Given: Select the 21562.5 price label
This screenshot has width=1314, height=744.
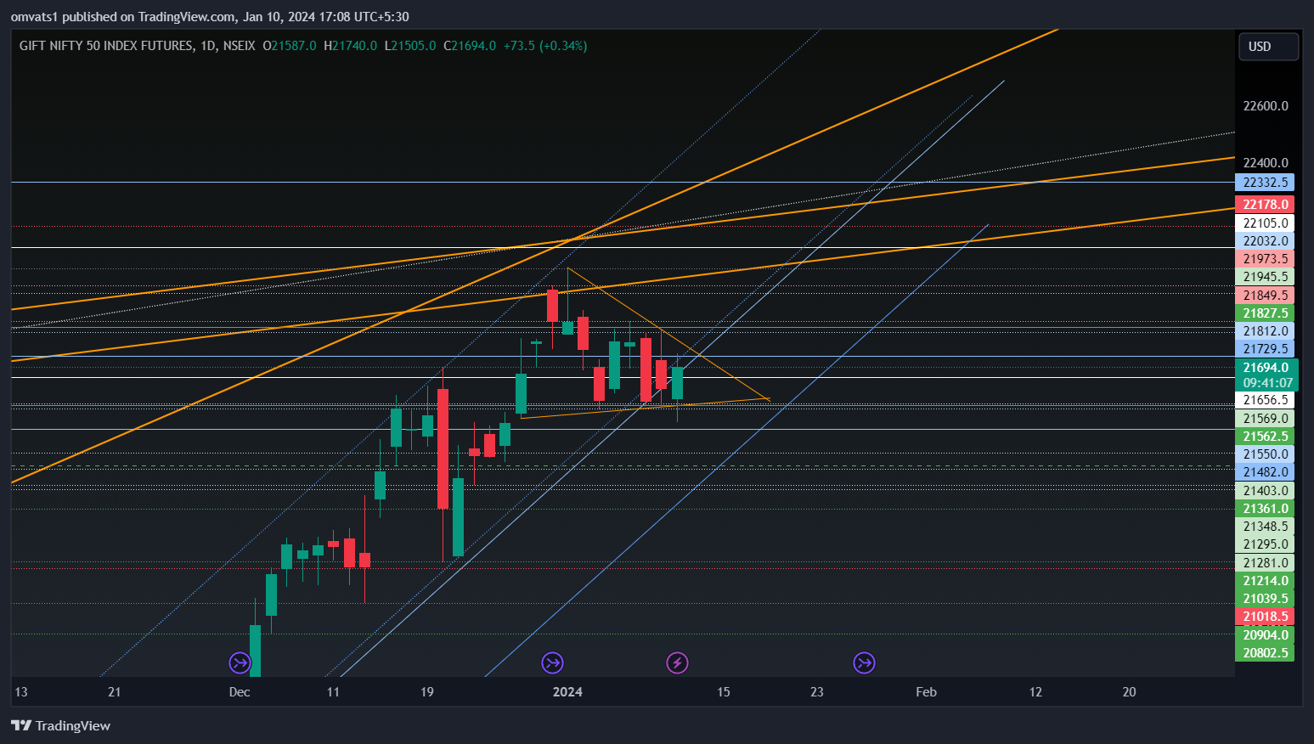Looking at the screenshot, I should click(1265, 437).
